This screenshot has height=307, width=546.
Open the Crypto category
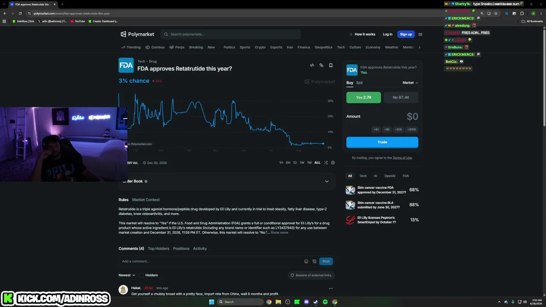pos(260,47)
